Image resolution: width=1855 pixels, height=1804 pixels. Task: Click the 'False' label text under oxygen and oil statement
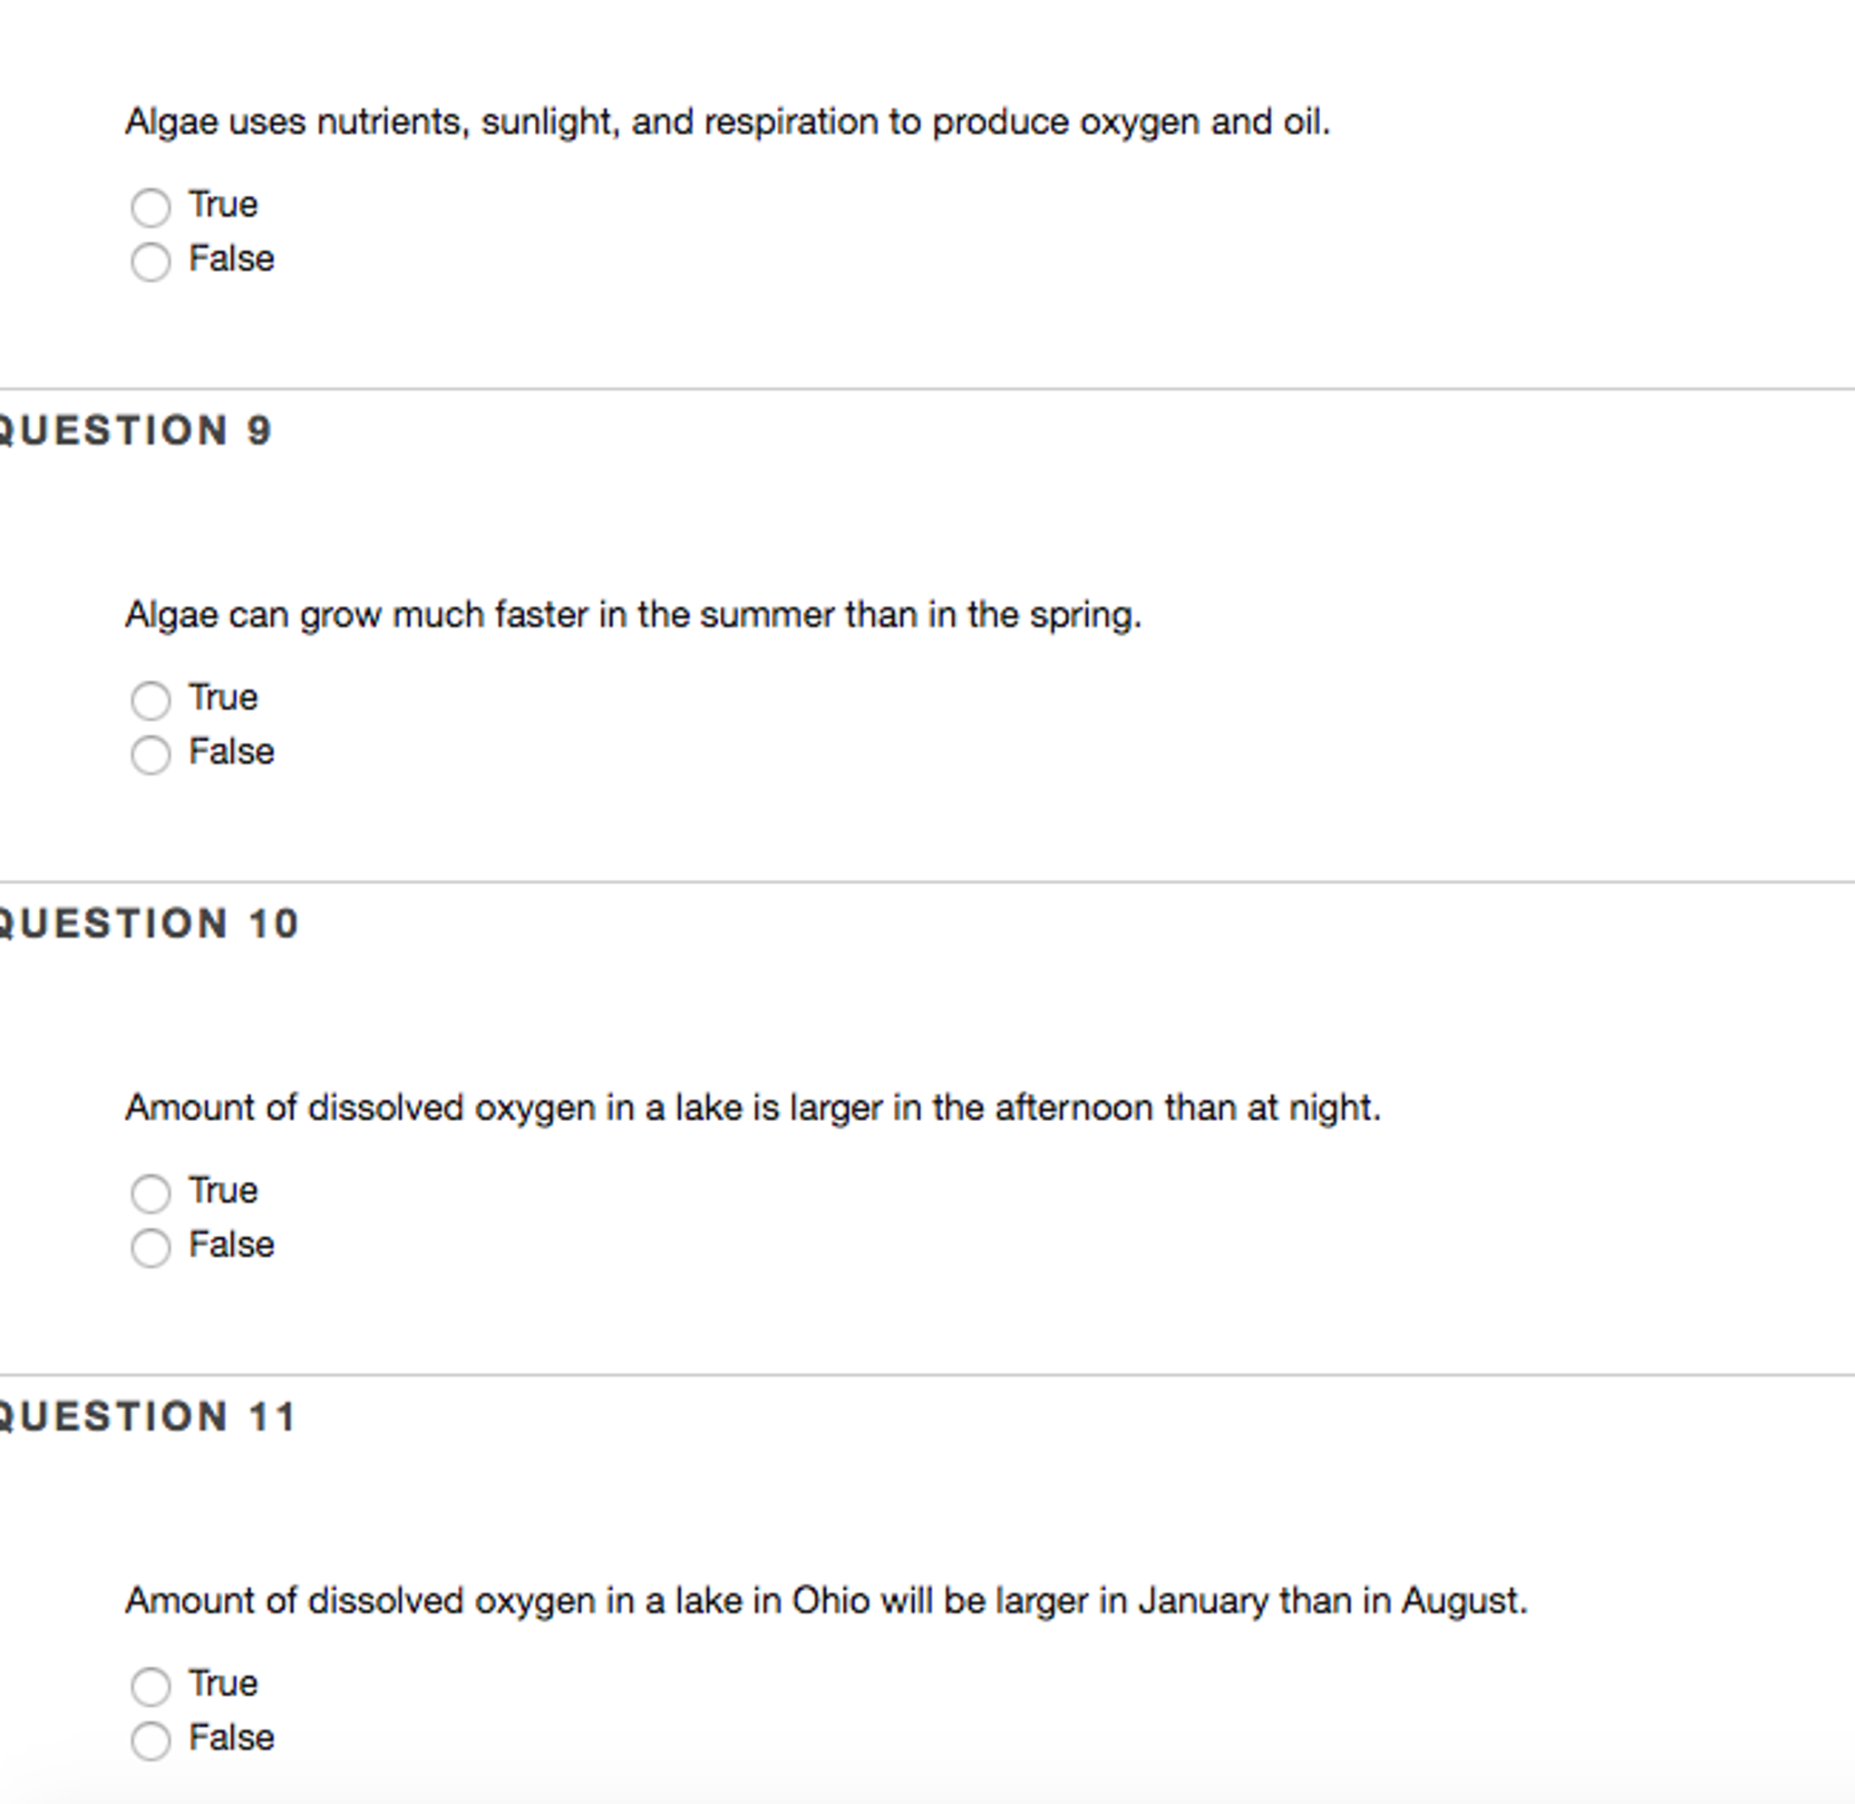click(x=231, y=258)
